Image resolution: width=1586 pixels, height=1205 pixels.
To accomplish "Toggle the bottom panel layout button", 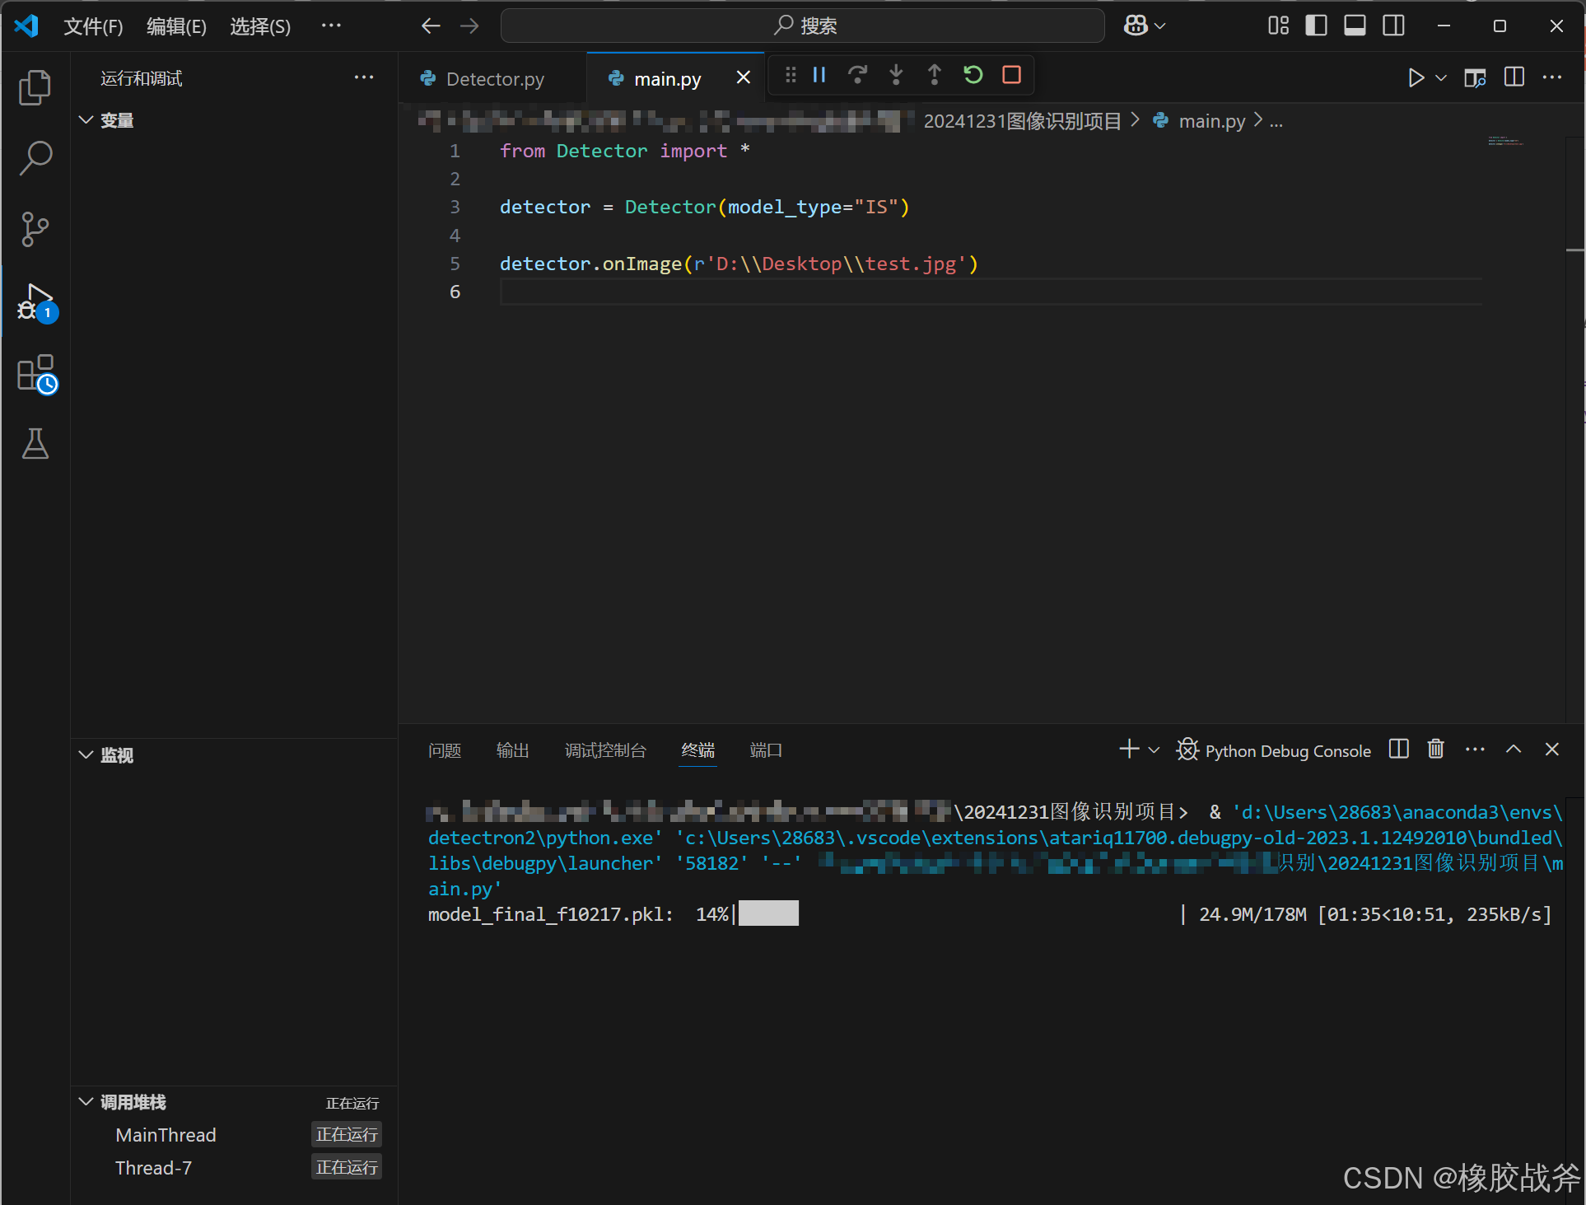I will click(x=1355, y=26).
